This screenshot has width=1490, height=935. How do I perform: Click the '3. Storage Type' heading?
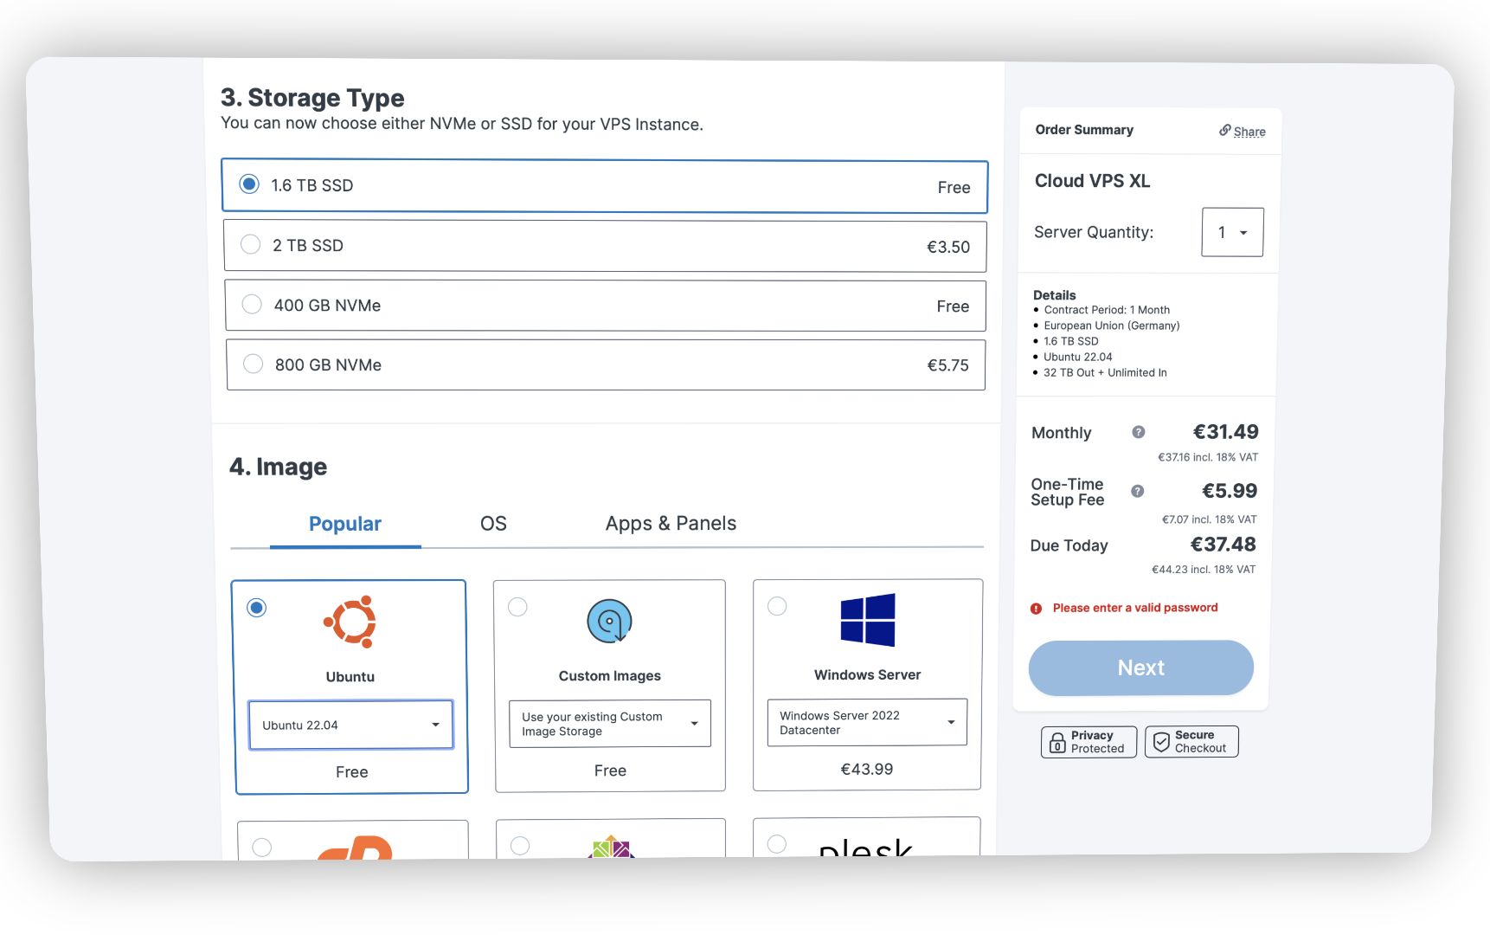pos(312,98)
